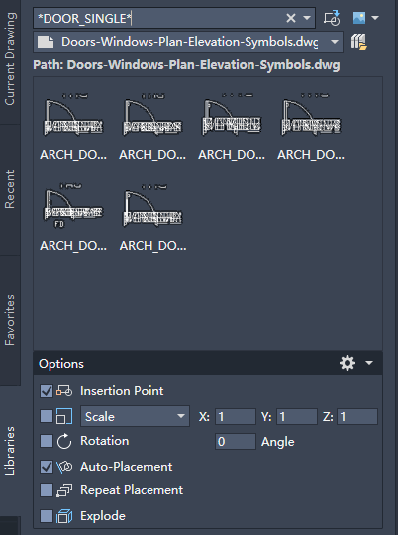Click the Y scale value field

click(x=297, y=416)
